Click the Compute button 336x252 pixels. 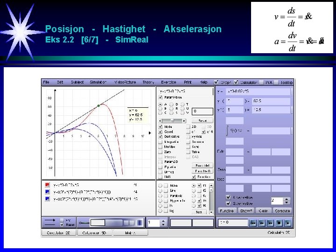click(x=282, y=211)
